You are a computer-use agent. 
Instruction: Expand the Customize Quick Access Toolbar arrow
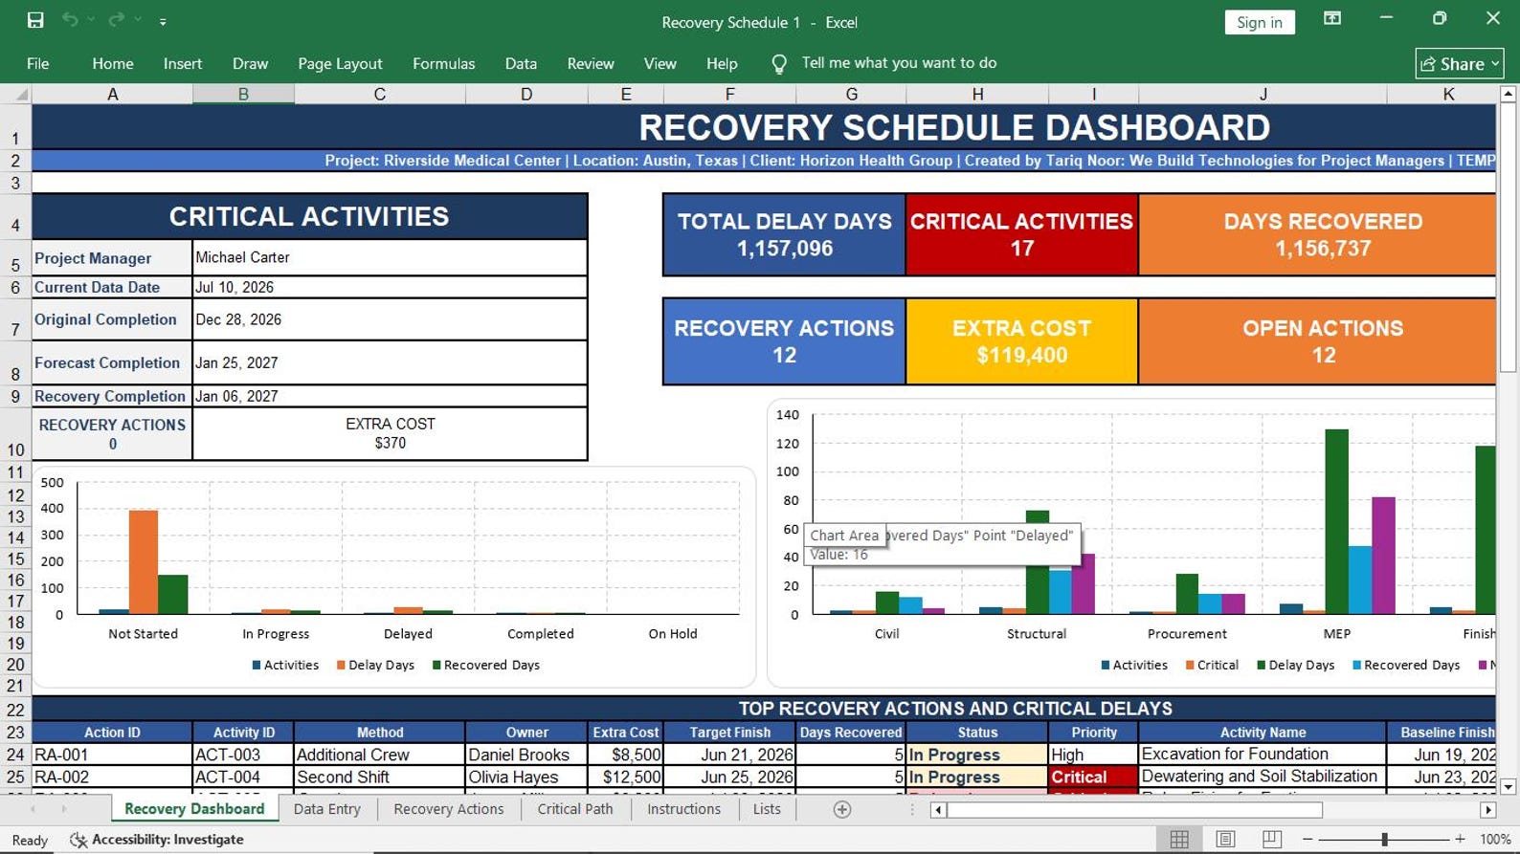pyautogui.click(x=163, y=21)
